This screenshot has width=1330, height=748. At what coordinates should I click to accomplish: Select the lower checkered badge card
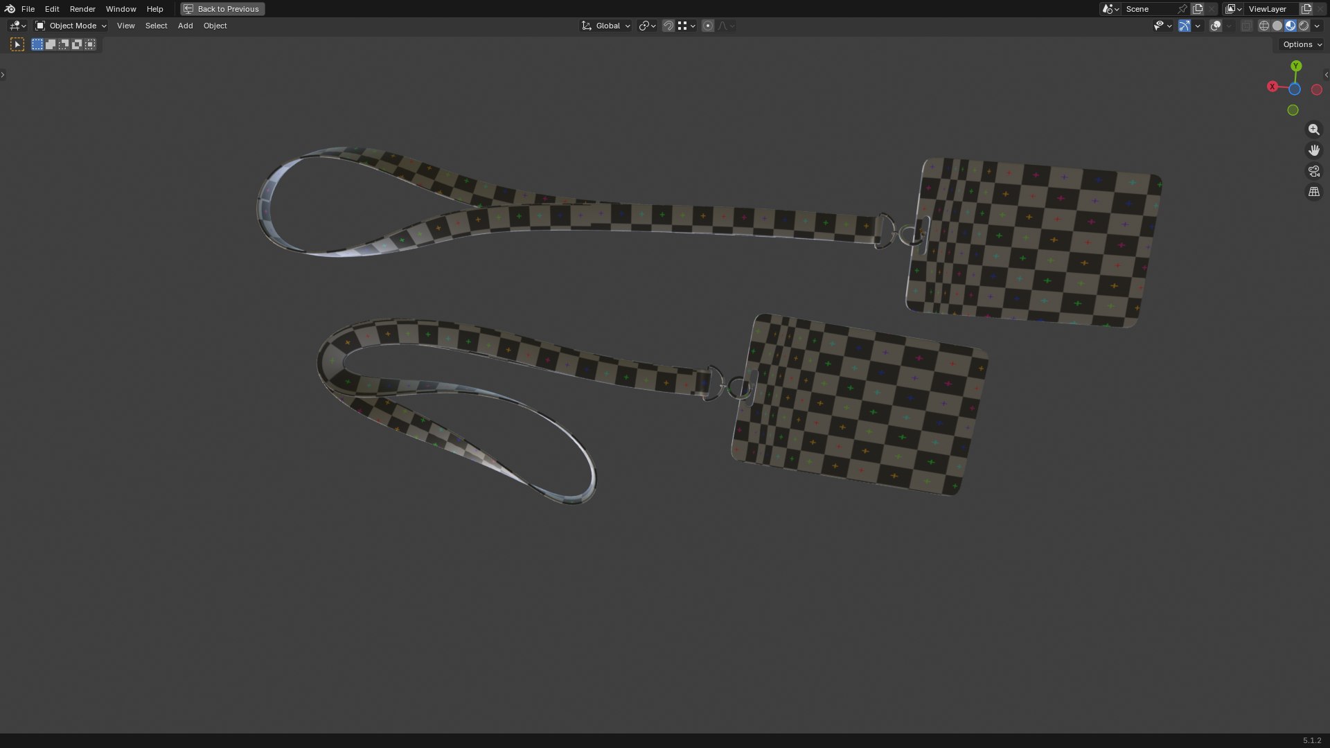860,405
